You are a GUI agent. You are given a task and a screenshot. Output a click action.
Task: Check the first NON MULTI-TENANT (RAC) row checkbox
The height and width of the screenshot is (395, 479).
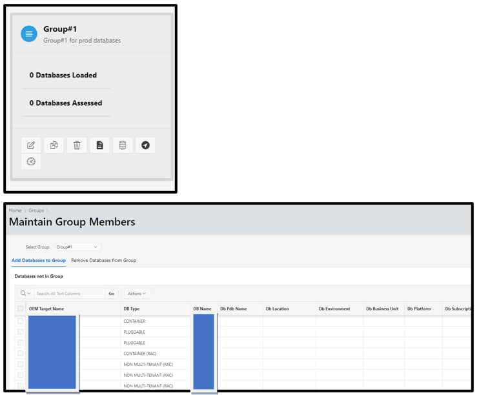tap(21, 364)
